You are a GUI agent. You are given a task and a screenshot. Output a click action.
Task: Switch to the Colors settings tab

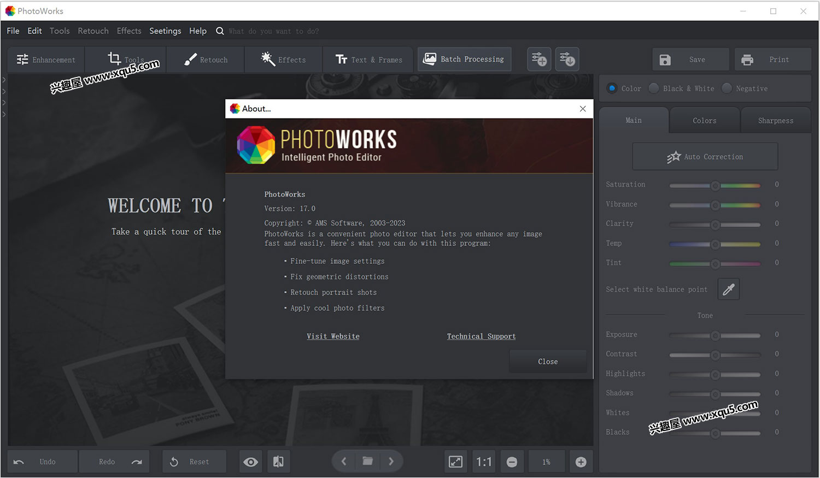point(705,121)
